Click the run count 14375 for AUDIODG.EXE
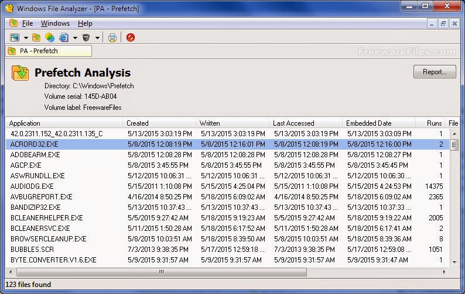The height and width of the screenshot is (294, 465). (434, 186)
